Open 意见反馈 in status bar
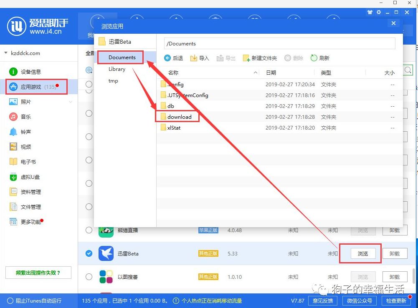 pyautogui.click(x=323, y=301)
